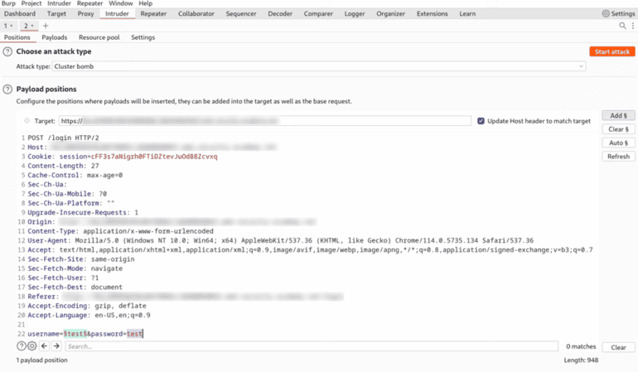Click the Refresh button
Viewport: 638px width, 372px height.
coord(618,157)
